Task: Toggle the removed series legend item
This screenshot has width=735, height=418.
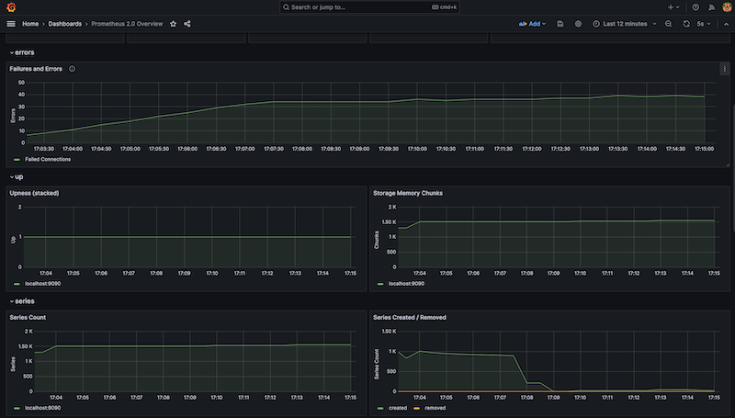Action: [435, 408]
